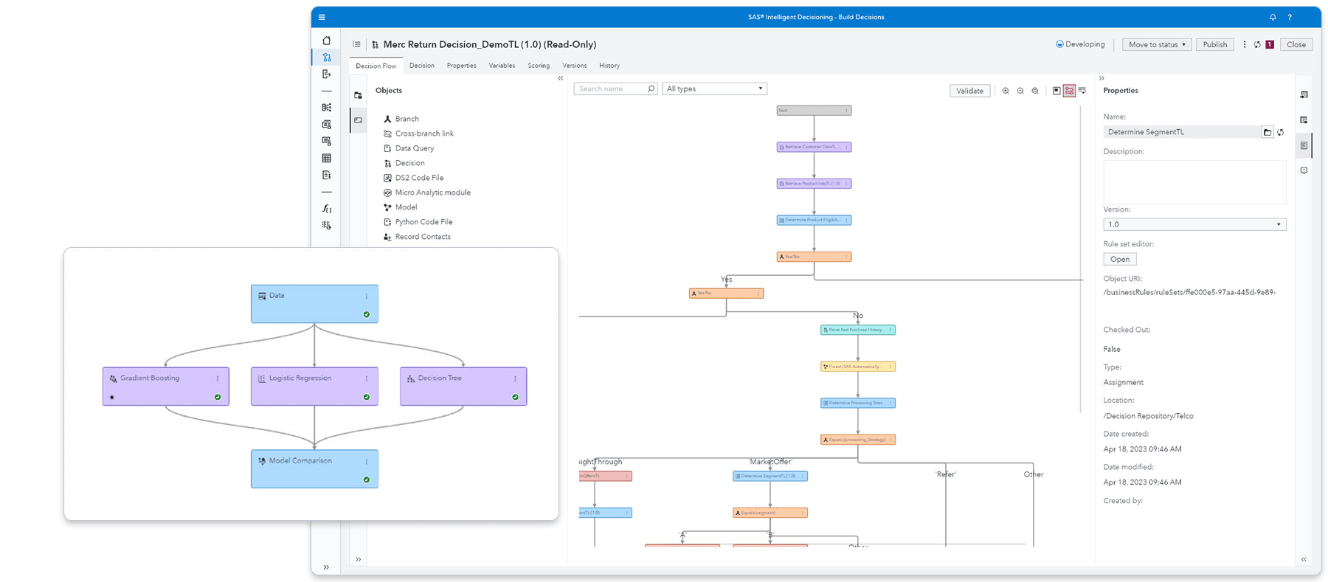
Task: Open the top icon in right sidebar
Action: click(x=1304, y=95)
